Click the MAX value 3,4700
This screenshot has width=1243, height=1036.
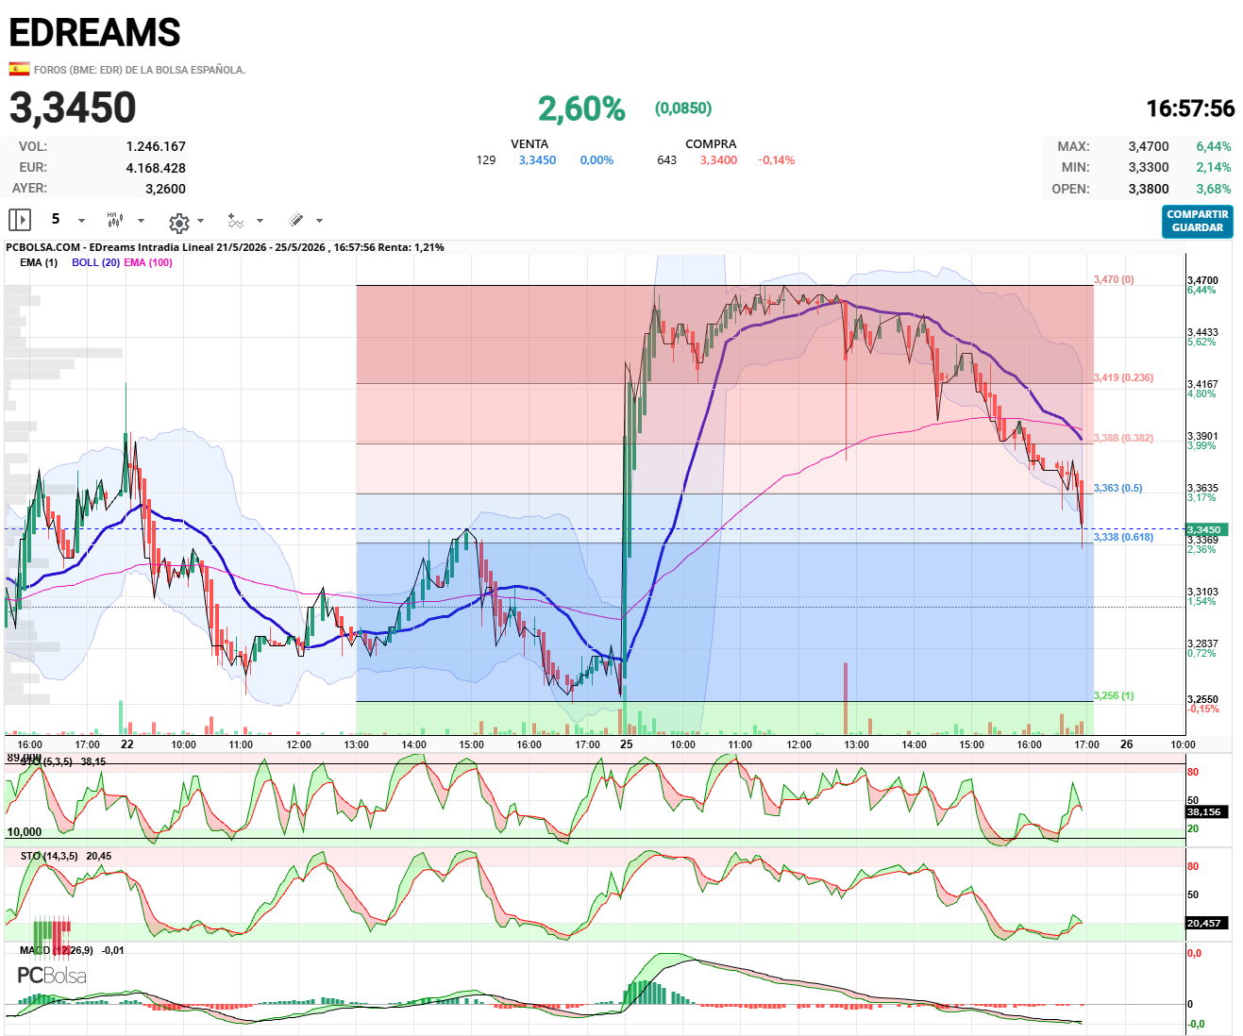(x=1149, y=146)
